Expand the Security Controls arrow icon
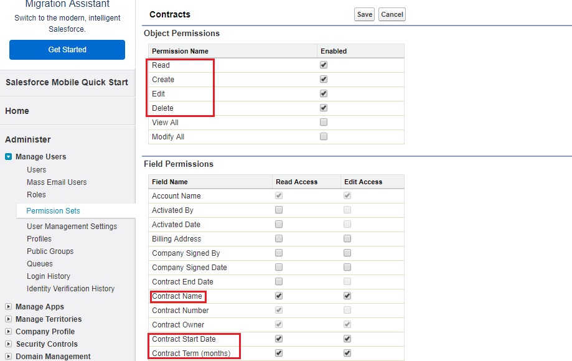The image size is (572, 361). 8,344
